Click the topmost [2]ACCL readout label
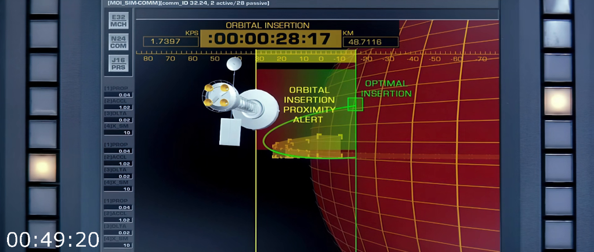Screen dimensions: 594x252 (x=116, y=101)
